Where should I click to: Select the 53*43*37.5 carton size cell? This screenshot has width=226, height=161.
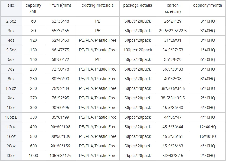[x=173, y=156]
